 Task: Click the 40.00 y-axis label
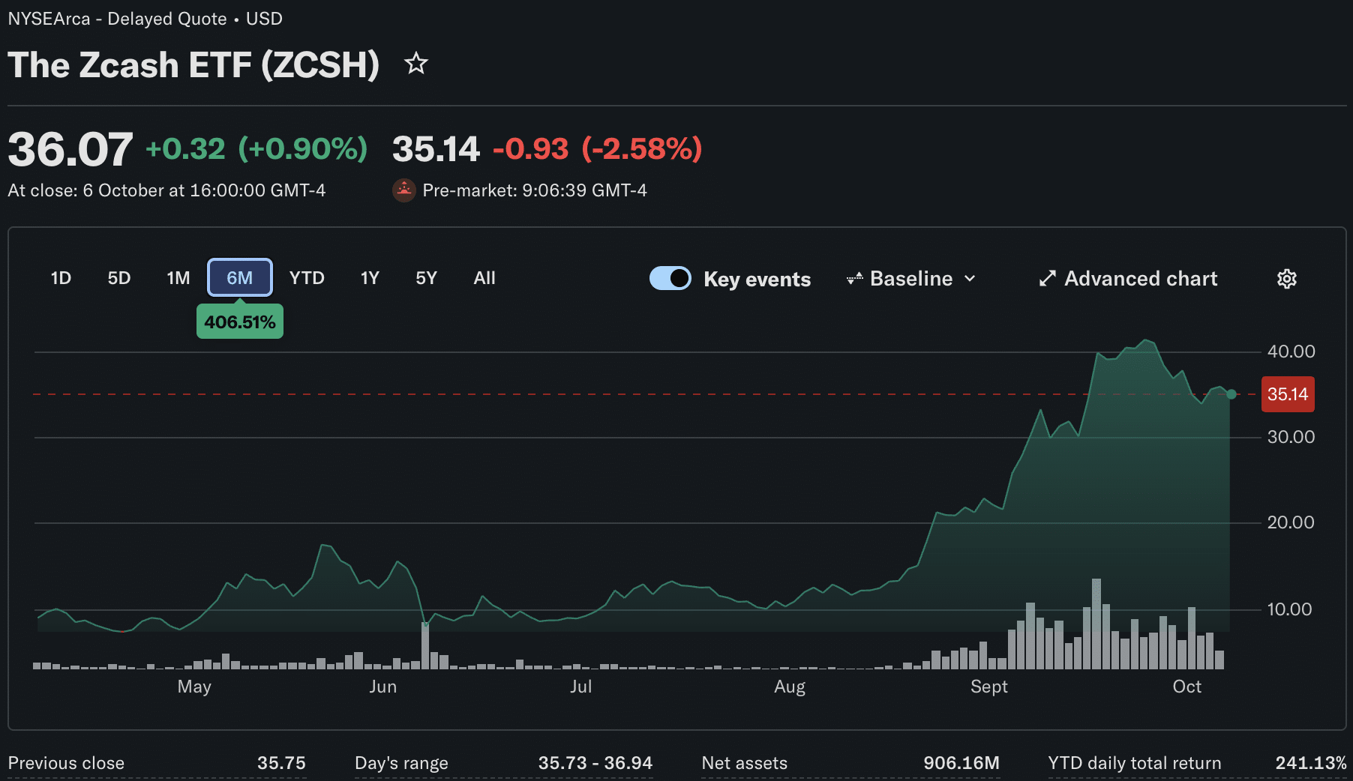pyautogui.click(x=1291, y=352)
